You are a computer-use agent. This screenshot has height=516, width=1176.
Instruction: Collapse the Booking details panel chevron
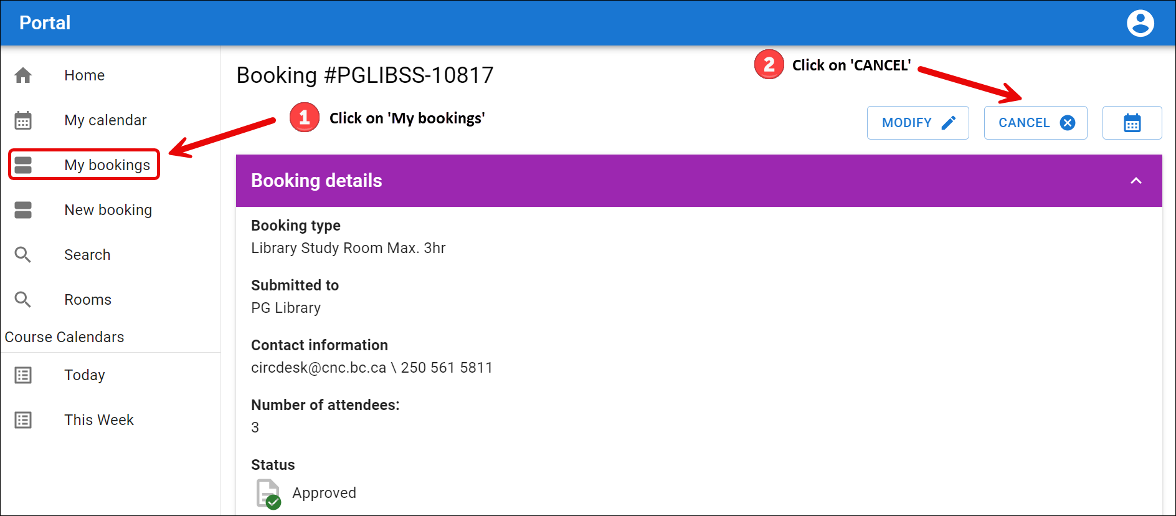tap(1136, 181)
